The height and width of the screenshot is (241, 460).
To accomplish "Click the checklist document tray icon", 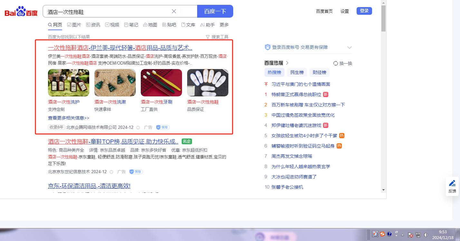I will click(x=375, y=234).
